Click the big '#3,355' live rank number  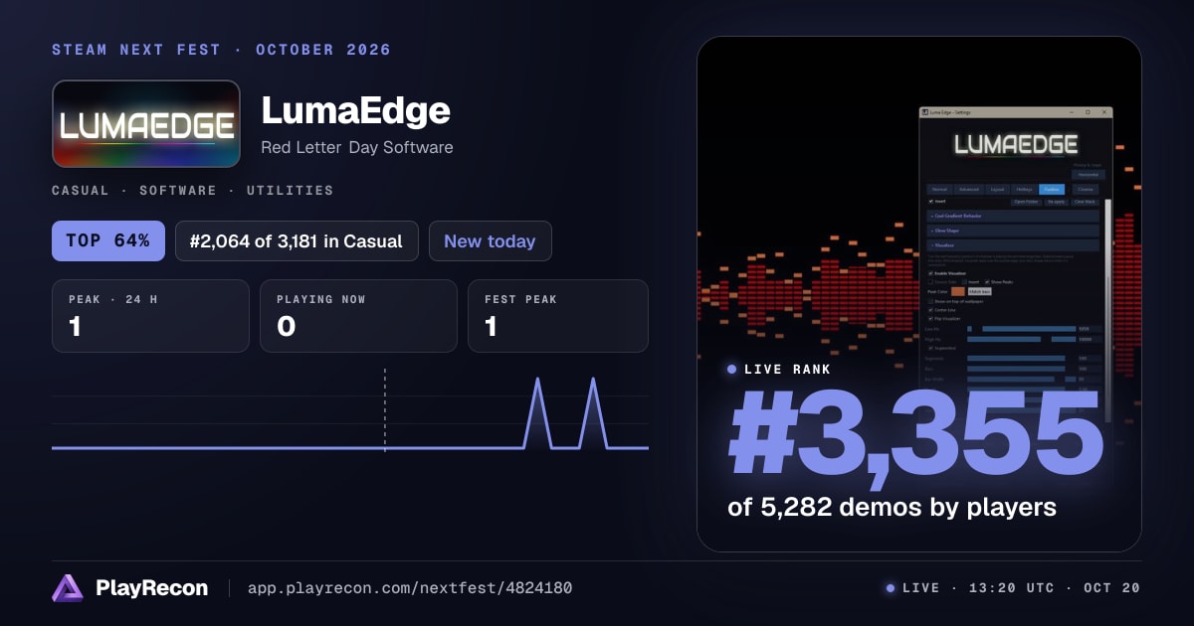916,436
